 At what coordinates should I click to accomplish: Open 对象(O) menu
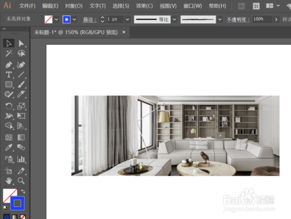74,6
